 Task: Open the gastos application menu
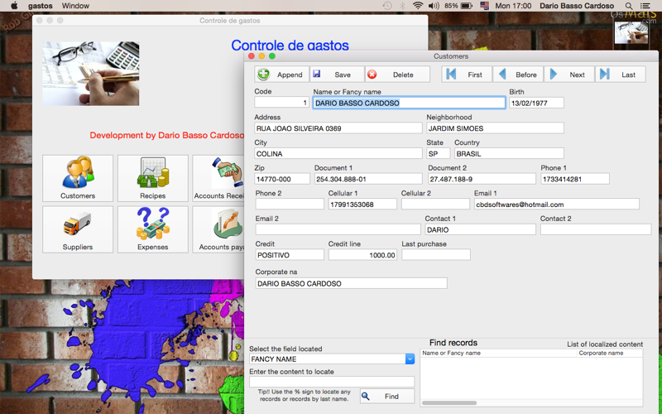40,6
